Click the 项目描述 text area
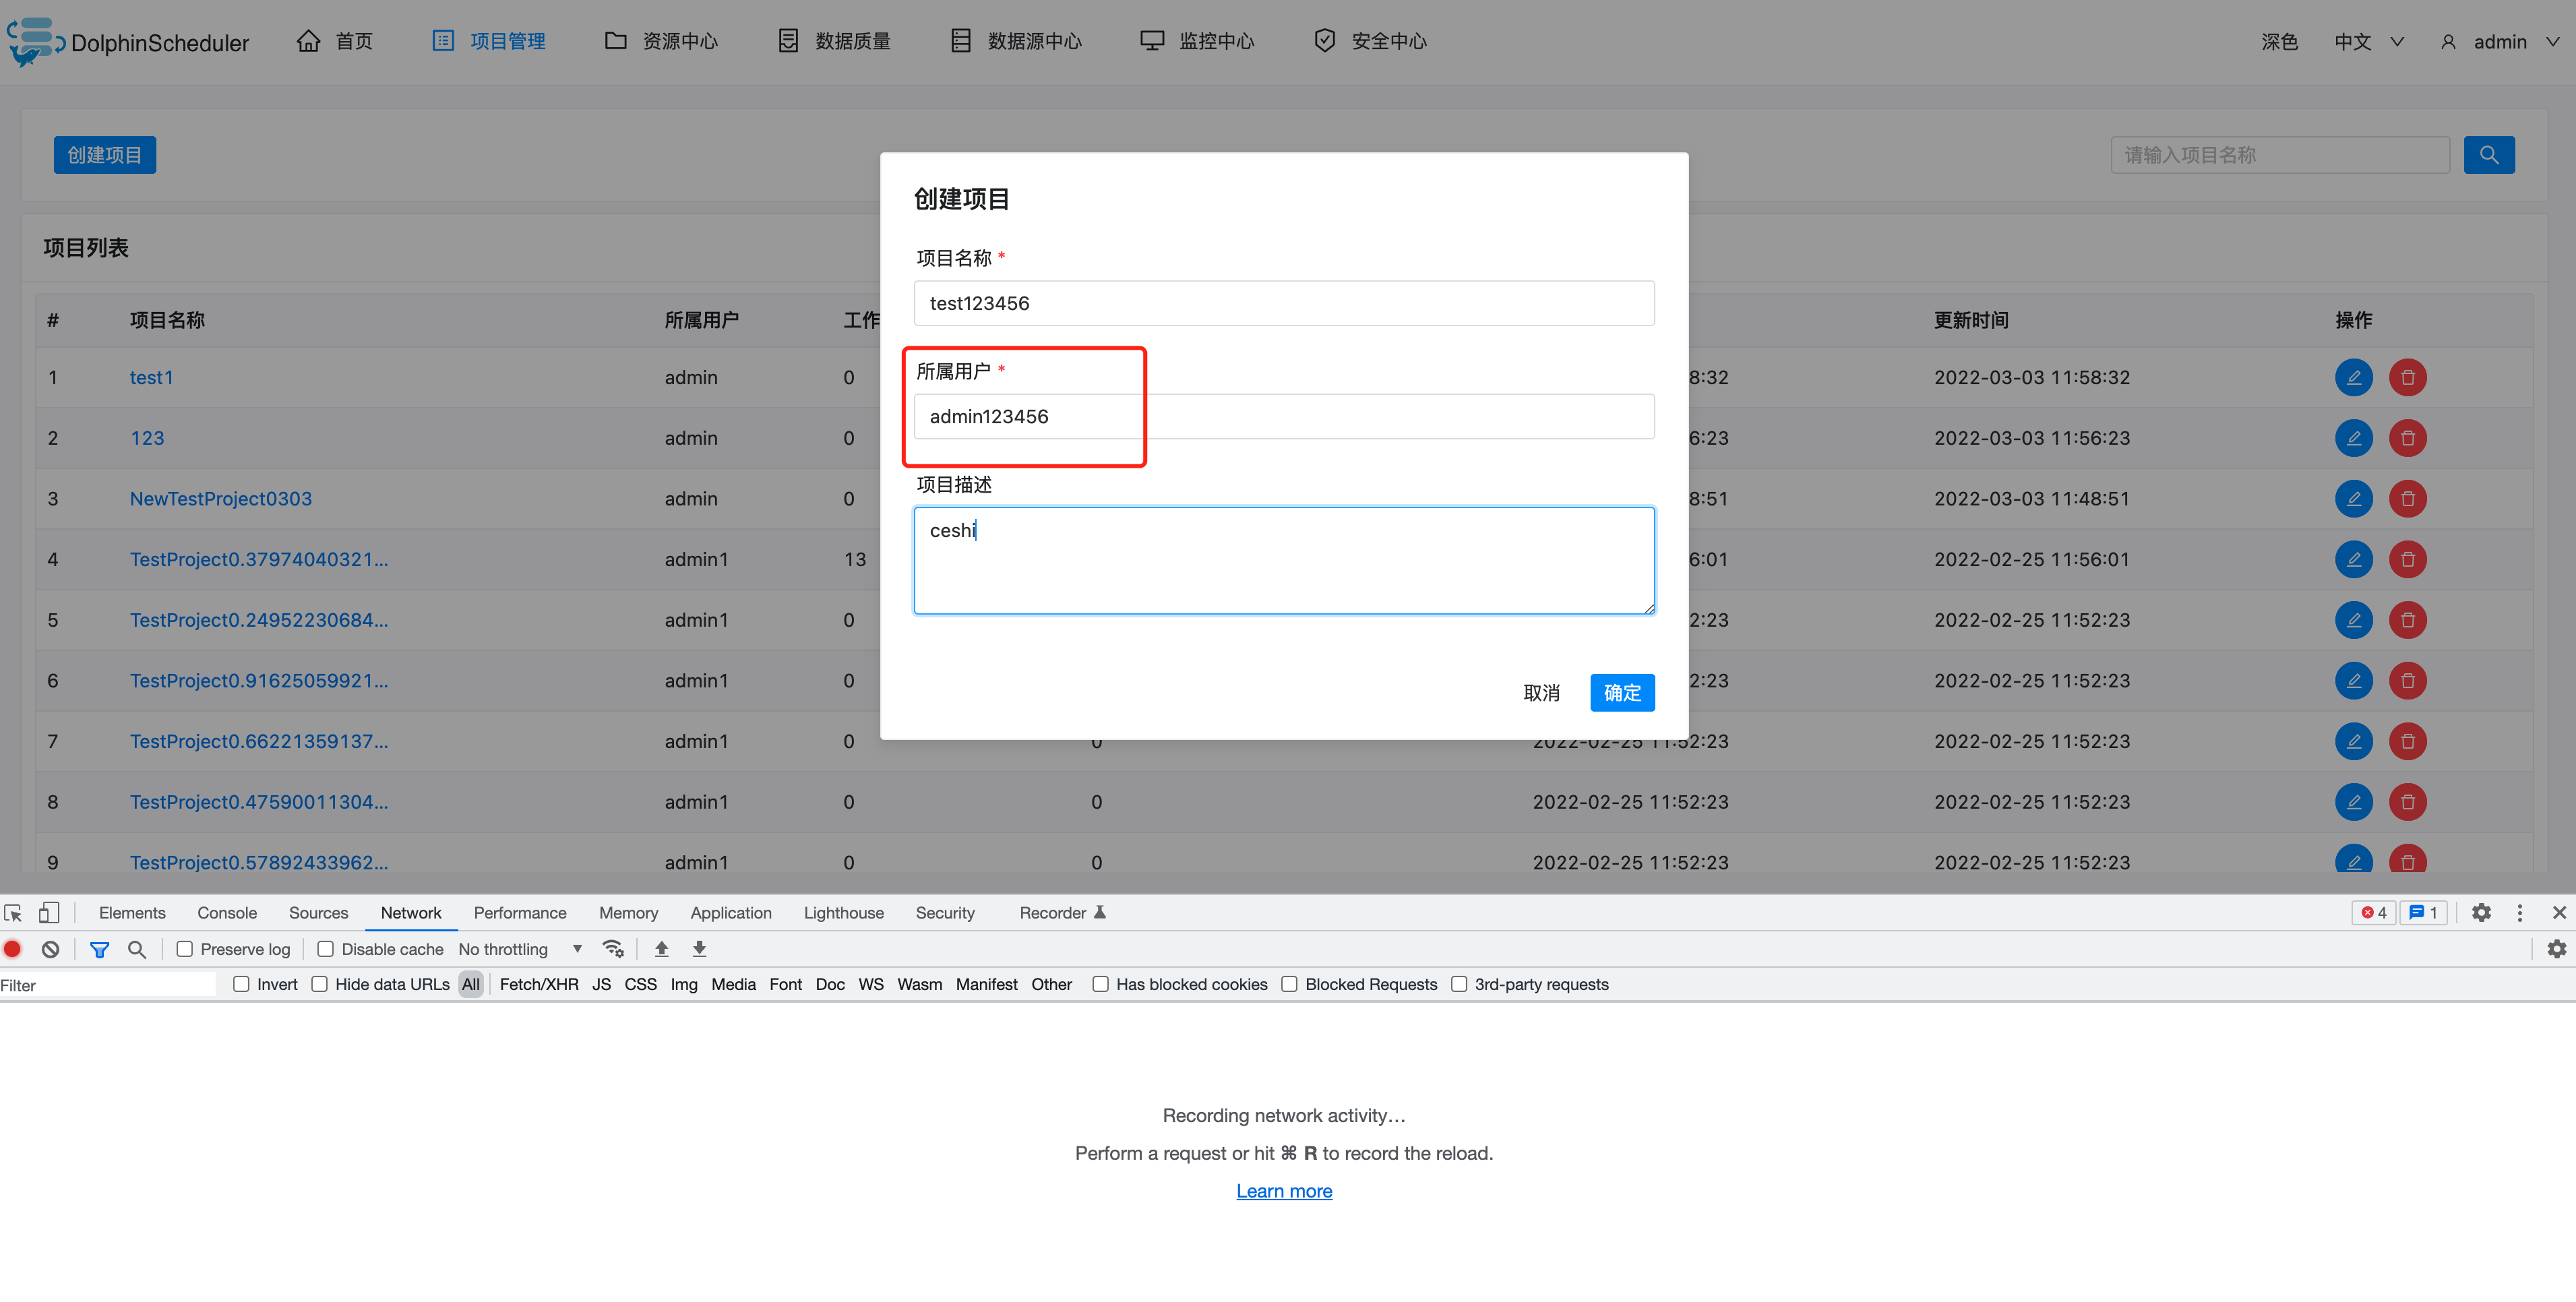This screenshot has height=1302, width=2576. pos(1284,560)
